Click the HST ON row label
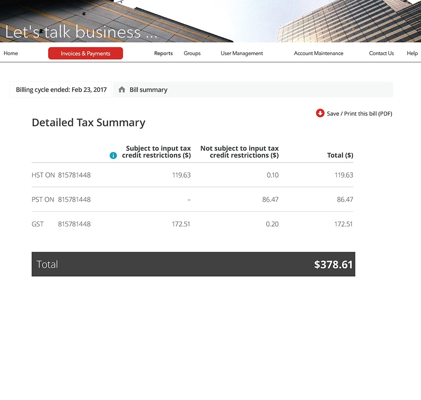421x400 pixels. click(x=43, y=175)
